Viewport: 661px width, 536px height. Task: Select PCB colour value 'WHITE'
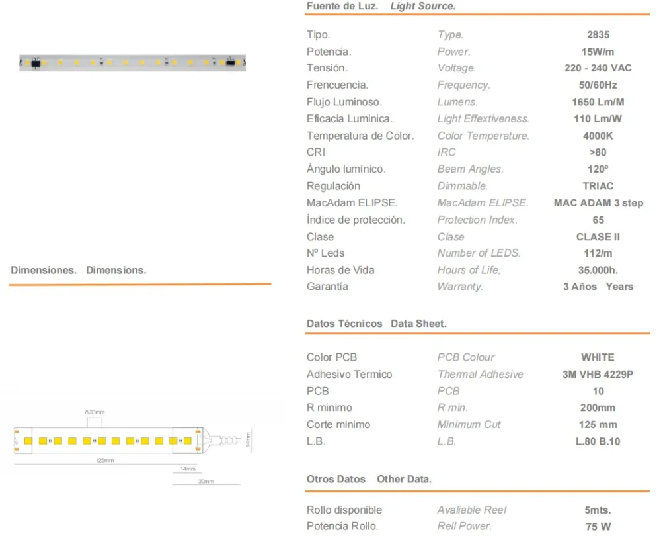point(598,357)
